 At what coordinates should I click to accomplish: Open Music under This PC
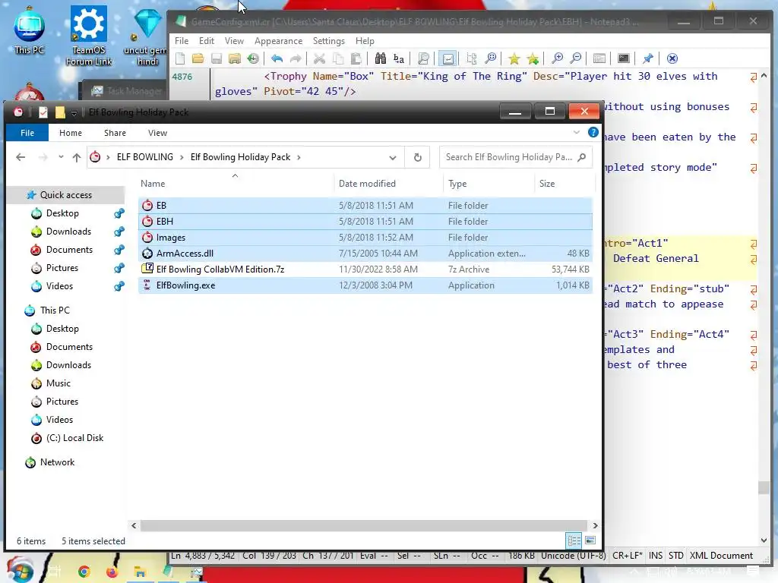(x=58, y=383)
